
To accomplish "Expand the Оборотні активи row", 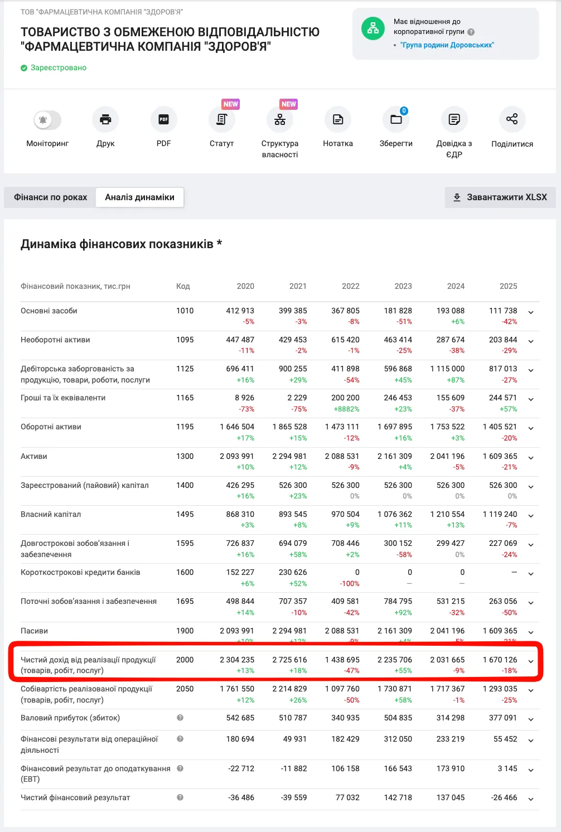I will coord(531,428).
